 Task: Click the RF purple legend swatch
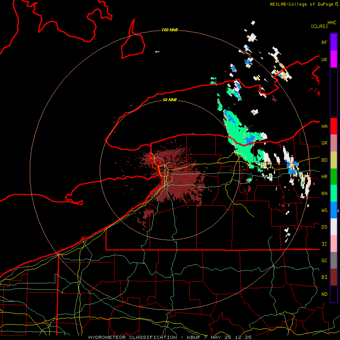click(334, 42)
